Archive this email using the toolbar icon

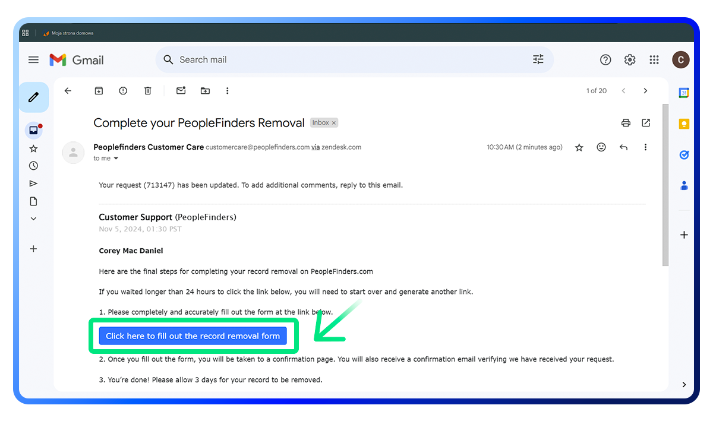[x=99, y=90]
